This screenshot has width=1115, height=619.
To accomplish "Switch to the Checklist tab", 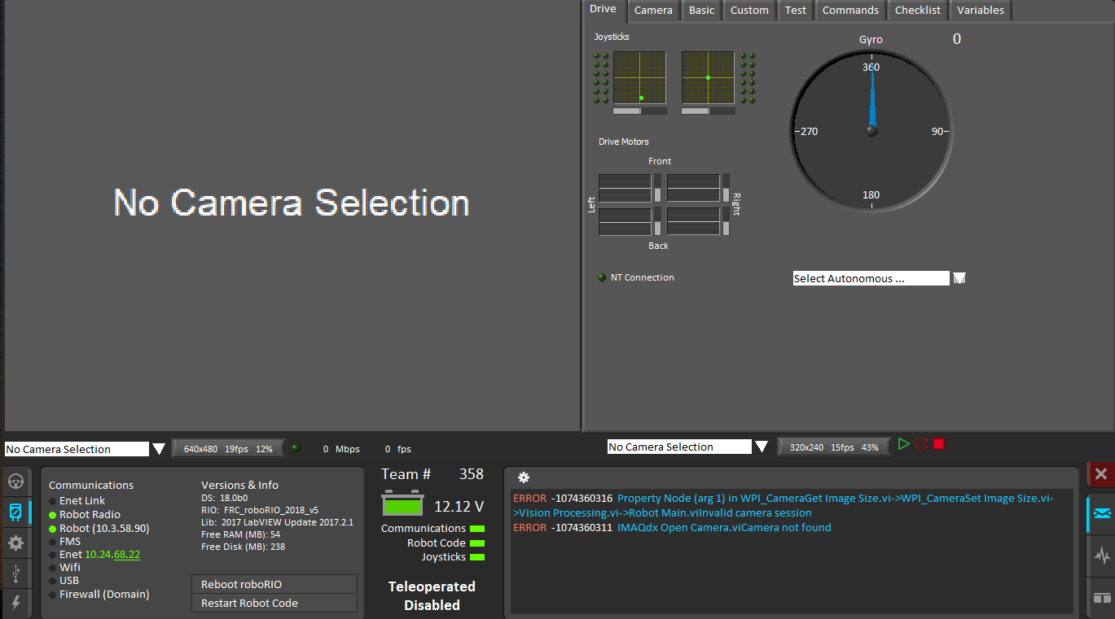I will coord(917,11).
